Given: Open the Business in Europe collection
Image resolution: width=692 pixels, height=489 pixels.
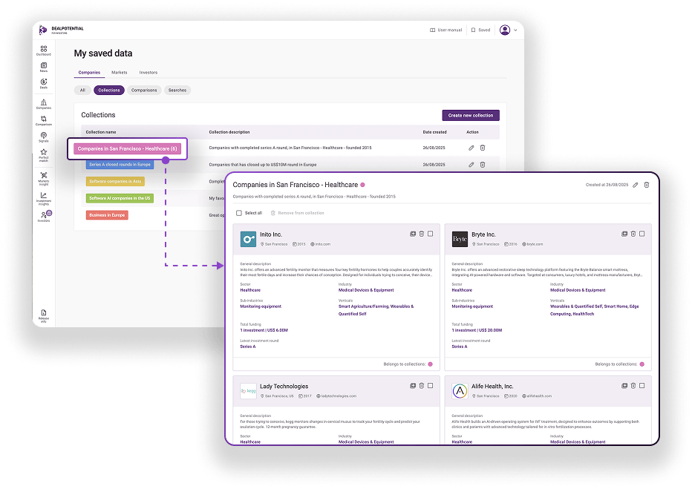Looking at the screenshot, I should tap(107, 214).
